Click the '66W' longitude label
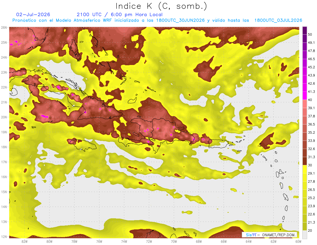This screenshot has width=317, height=245. 223,241
